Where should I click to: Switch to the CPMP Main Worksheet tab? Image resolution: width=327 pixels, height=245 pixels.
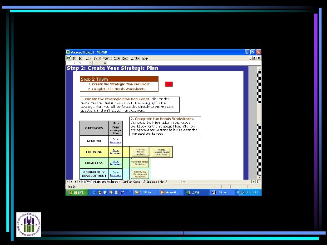click(x=100, y=181)
